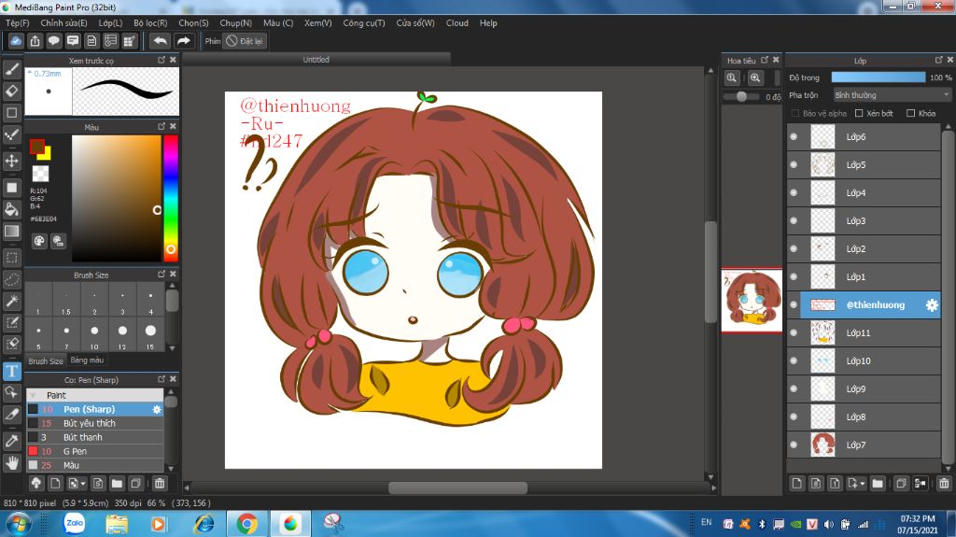Toggle visibility of @thienhuong layer
This screenshot has height=537, width=956.
tap(794, 305)
